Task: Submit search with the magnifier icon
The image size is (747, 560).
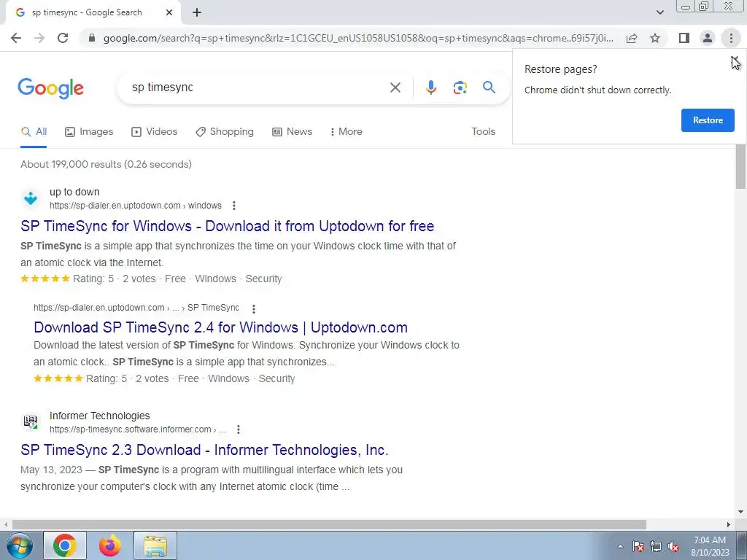Action: coord(489,87)
